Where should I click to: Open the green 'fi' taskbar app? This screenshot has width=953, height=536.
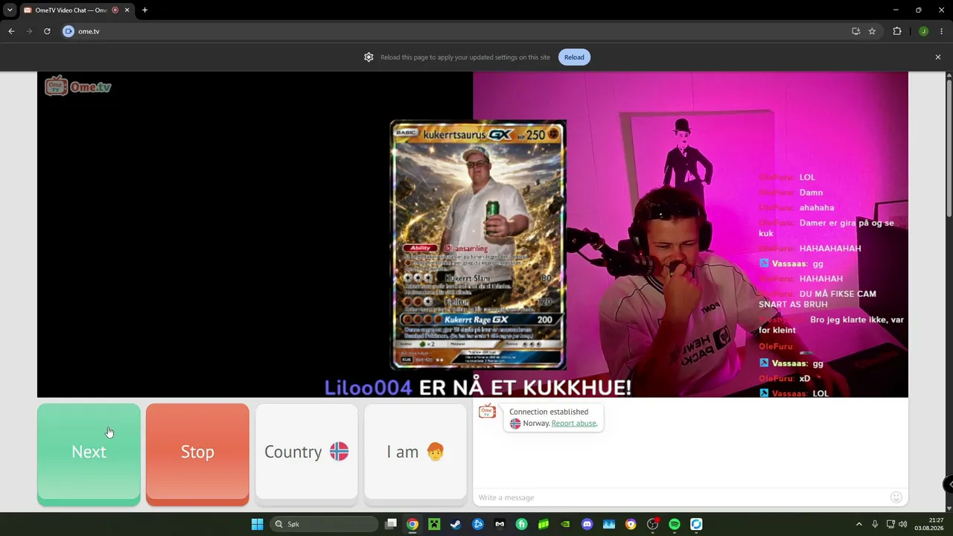pos(522,524)
